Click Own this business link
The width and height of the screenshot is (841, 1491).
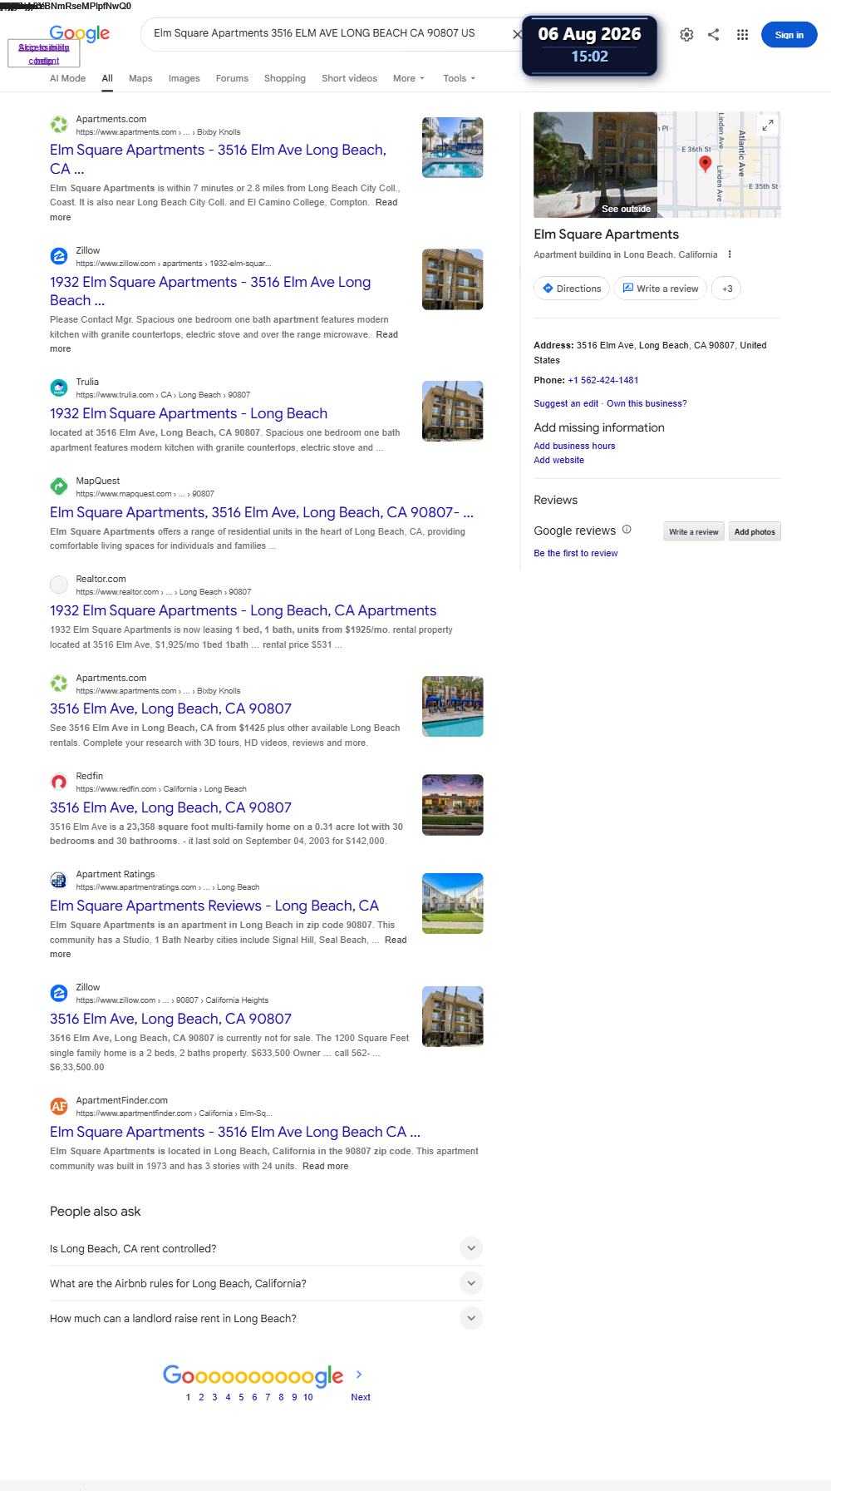tap(647, 403)
